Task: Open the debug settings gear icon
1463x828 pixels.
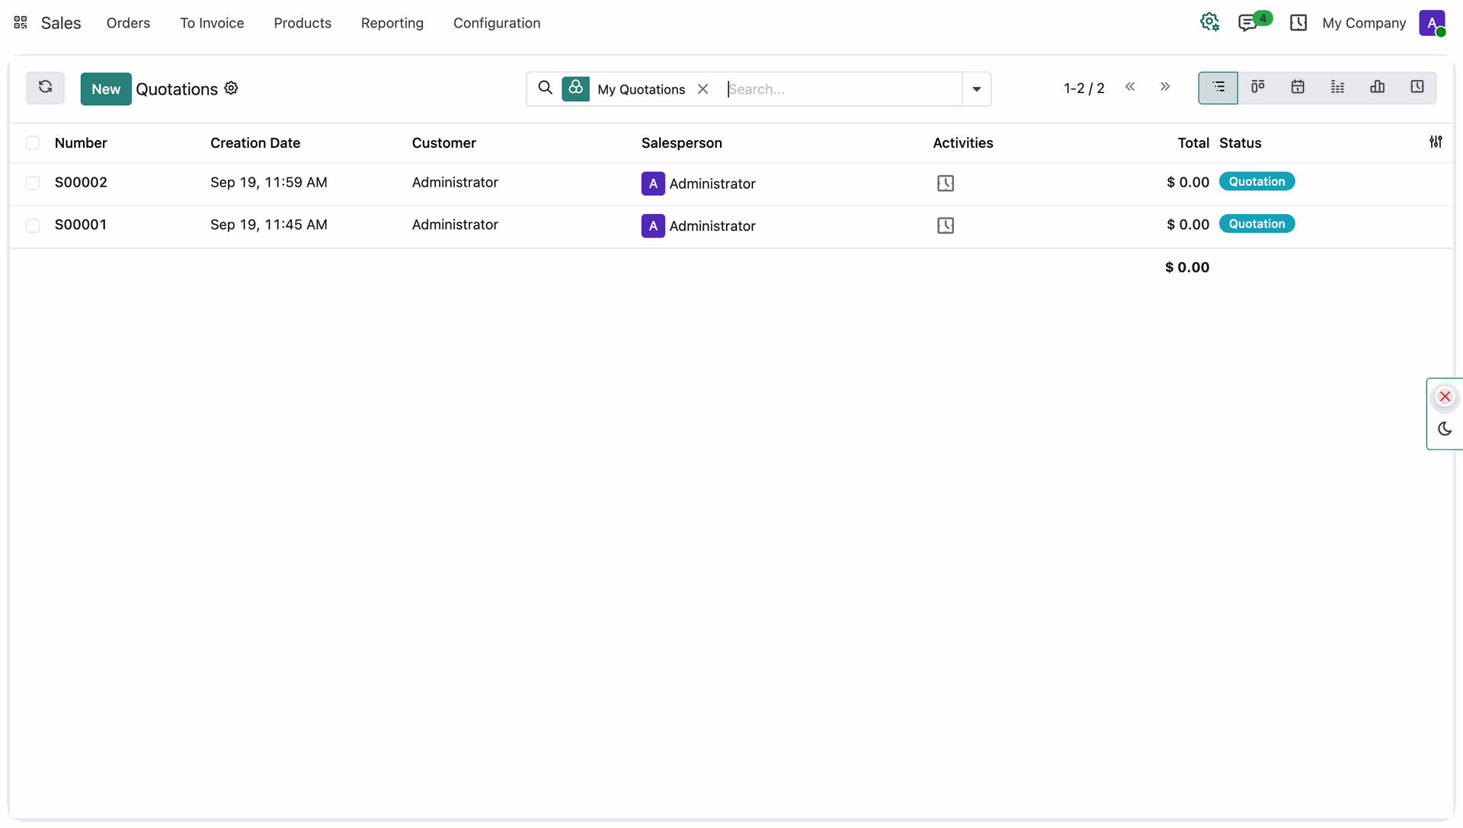Action: point(1209,23)
